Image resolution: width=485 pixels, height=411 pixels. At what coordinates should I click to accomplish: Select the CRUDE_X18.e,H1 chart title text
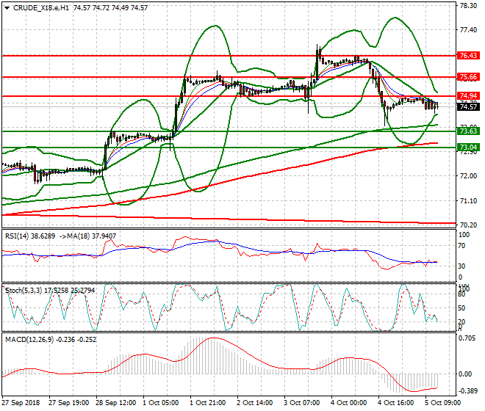(41, 8)
